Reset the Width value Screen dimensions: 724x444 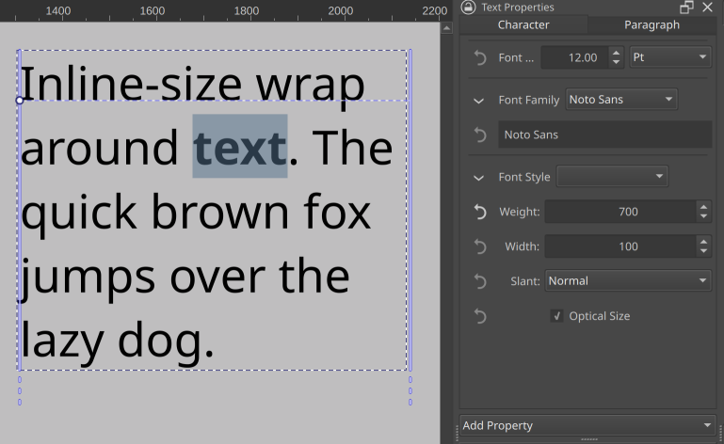(x=480, y=246)
